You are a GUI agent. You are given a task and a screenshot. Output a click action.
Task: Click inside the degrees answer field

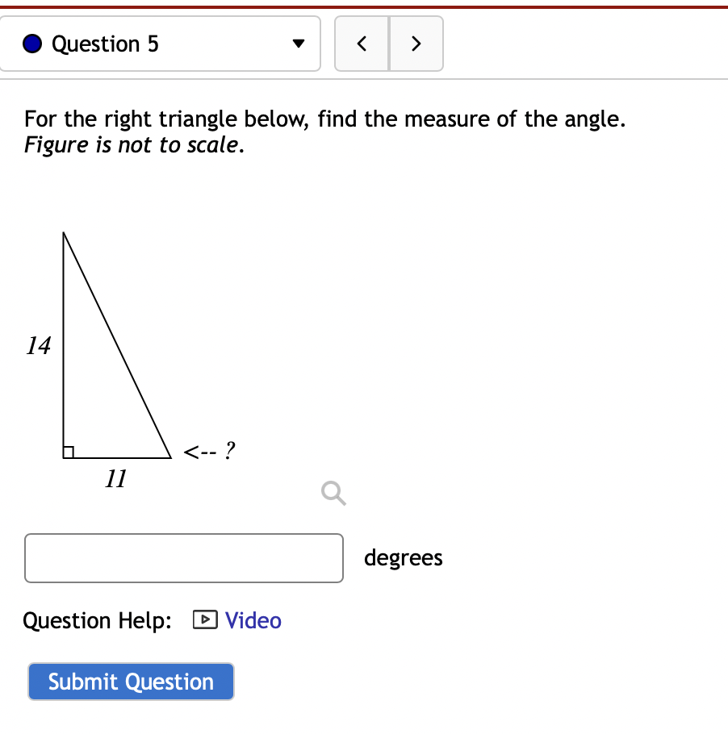[x=184, y=557]
